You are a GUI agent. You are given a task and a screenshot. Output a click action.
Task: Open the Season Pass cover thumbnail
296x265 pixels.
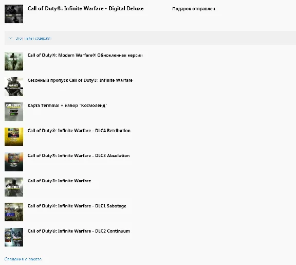(x=14, y=86)
